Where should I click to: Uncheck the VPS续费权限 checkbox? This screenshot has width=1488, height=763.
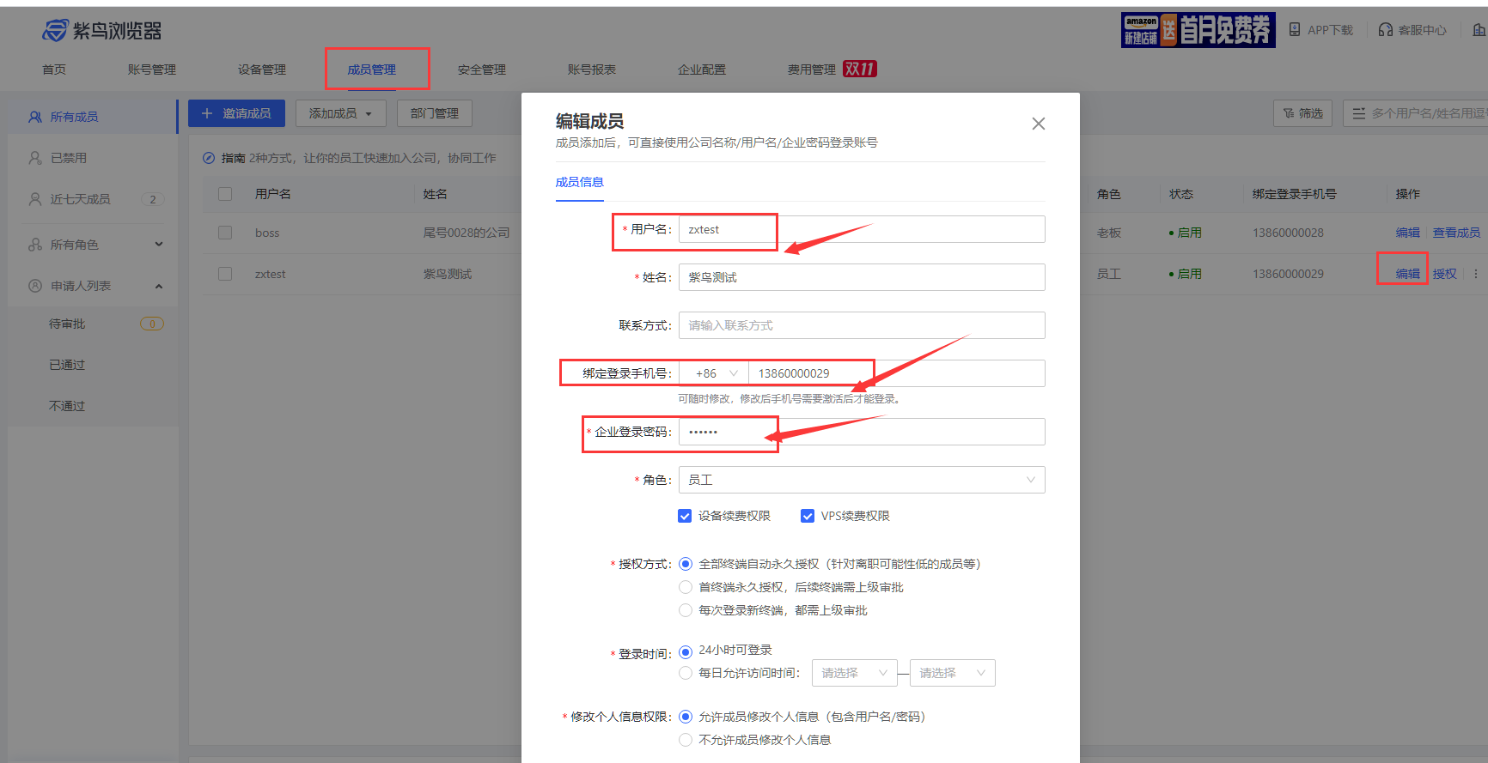click(x=808, y=516)
